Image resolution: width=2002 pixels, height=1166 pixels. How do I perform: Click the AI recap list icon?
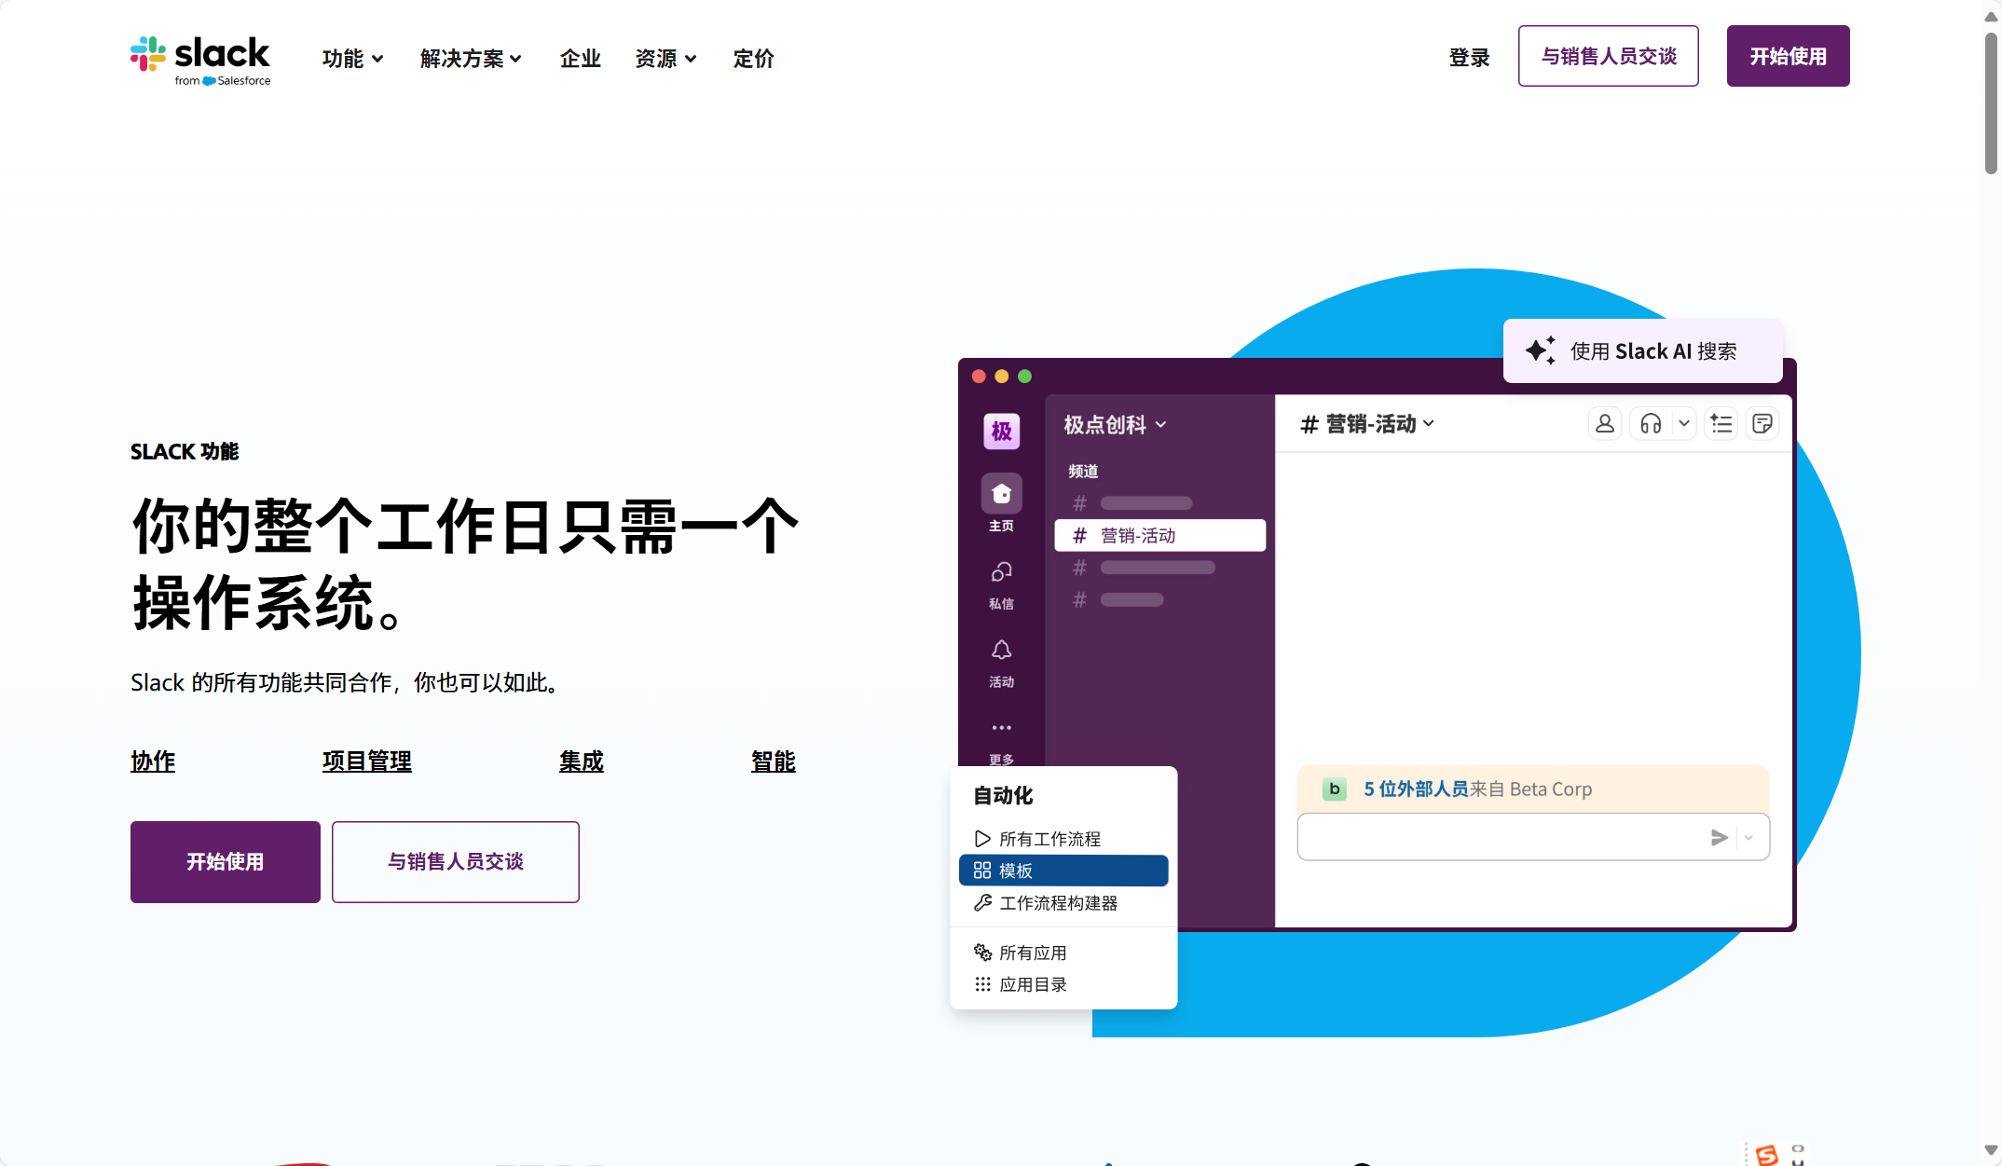coord(1721,423)
